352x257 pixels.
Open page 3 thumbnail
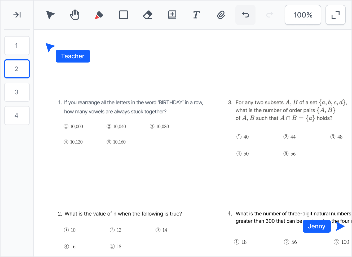pyautogui.click(x=17, y=92)
